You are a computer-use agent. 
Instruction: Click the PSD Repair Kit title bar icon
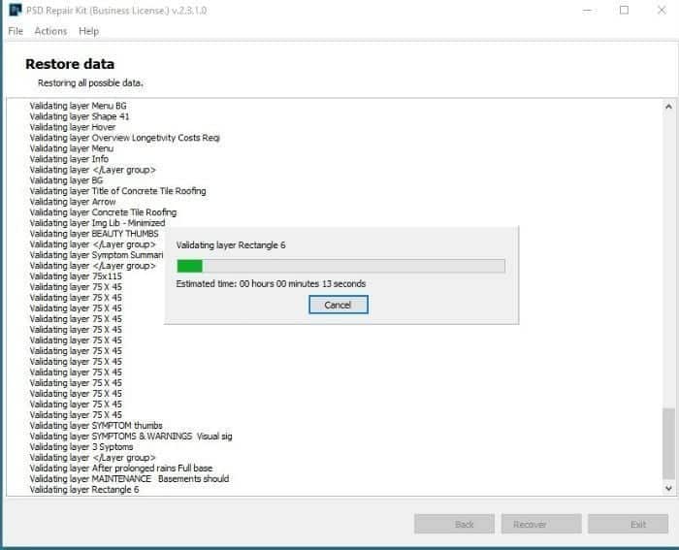pos(15,11)
